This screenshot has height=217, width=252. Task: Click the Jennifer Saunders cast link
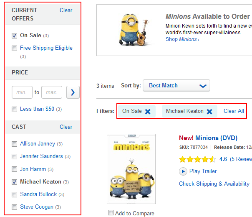pos(41,156)
